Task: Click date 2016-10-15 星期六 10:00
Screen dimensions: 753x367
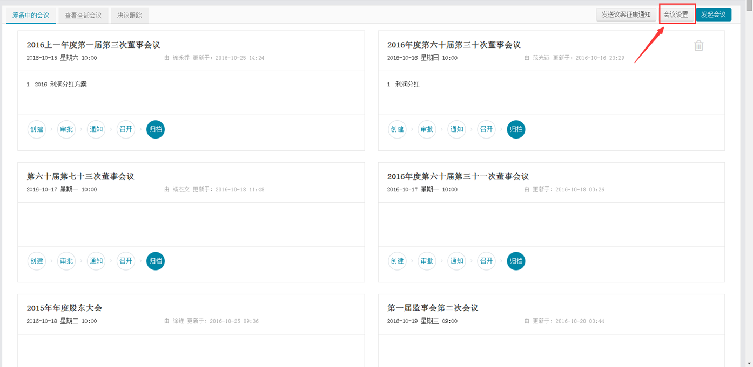Action: (x=62, y=58)
